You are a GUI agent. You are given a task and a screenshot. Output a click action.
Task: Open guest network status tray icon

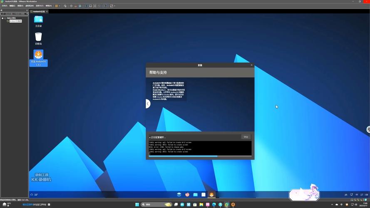point(351,195)
